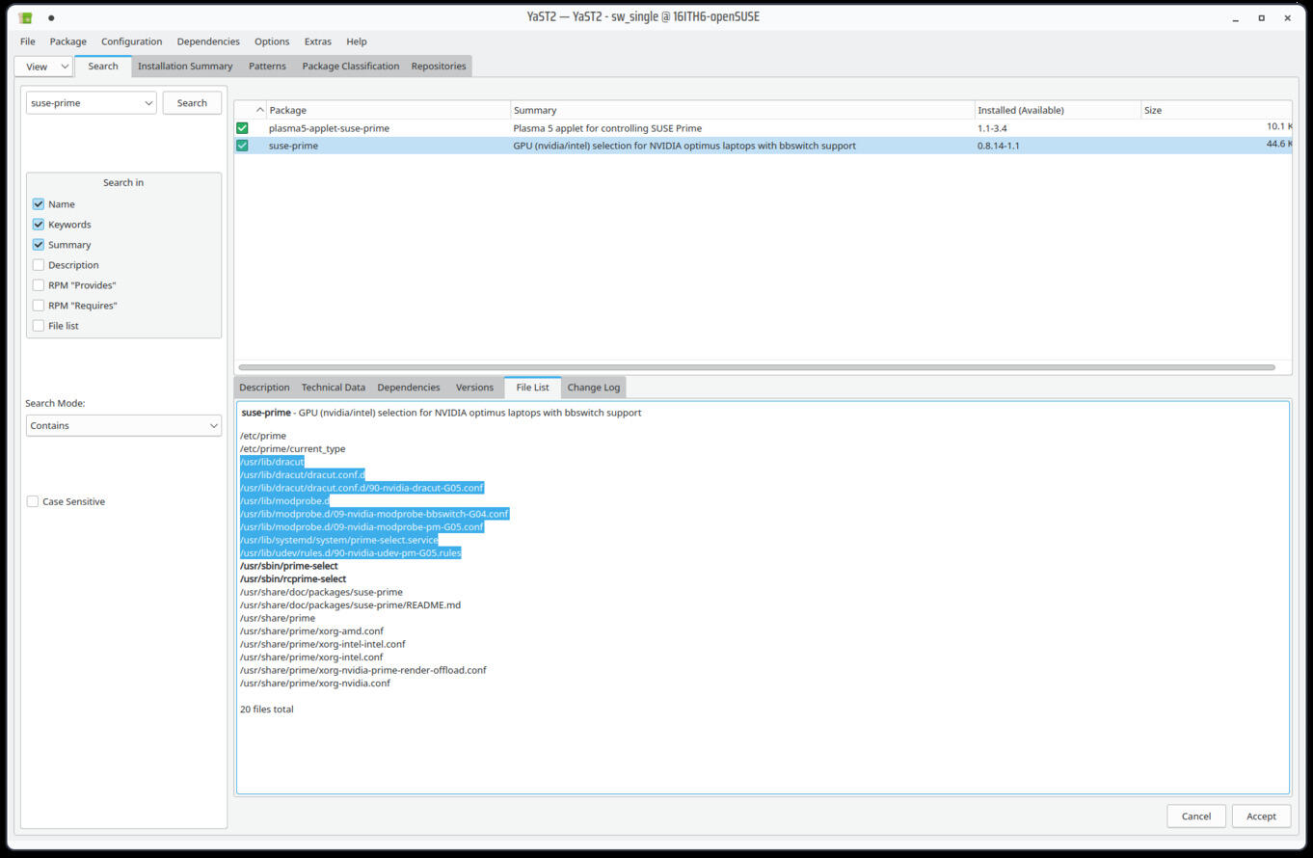This screenshot has height=858, width=1313.
Task: Sort by Size column header
Action: click(x=1217, y=110)
